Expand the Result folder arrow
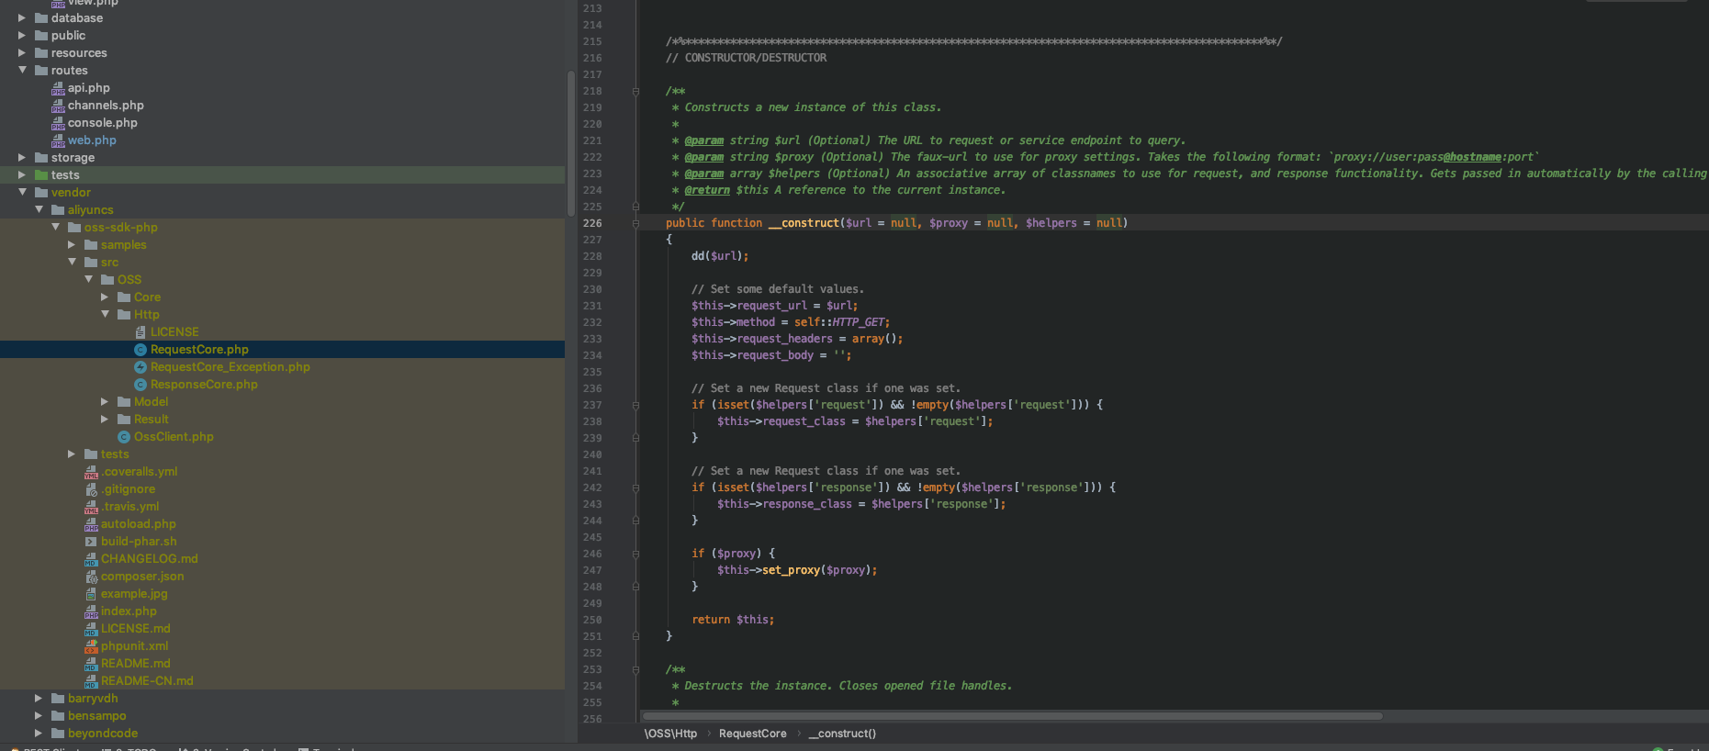Screen dimensions: 1709x751 [105, 420]
